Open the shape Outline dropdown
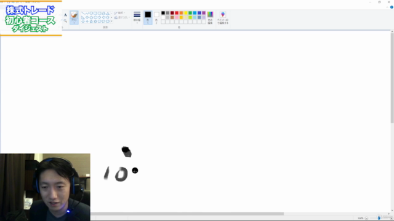Image resolution: width=394 pixels, height=221 pixels. (x=120, y=13)
